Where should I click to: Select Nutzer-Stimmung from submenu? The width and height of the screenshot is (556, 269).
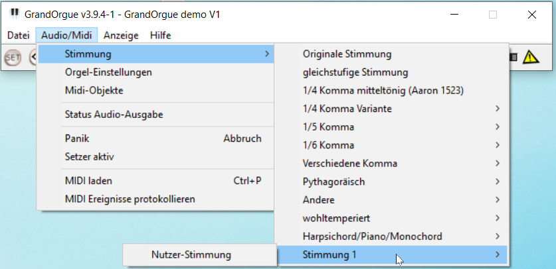coord(191,254)
